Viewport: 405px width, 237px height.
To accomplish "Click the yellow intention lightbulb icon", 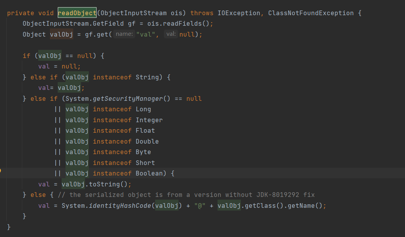I will pos(1,170).
